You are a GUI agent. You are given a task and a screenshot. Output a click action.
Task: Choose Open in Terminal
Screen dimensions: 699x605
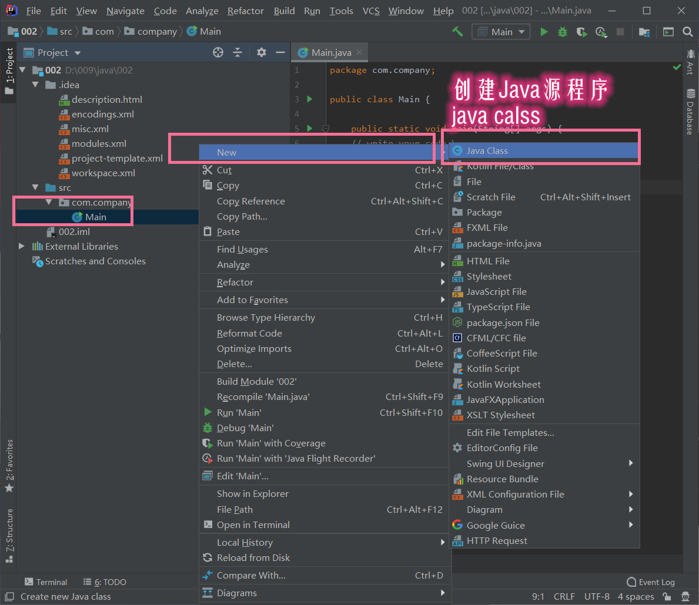pyautogui.click(x=323, y=525)
